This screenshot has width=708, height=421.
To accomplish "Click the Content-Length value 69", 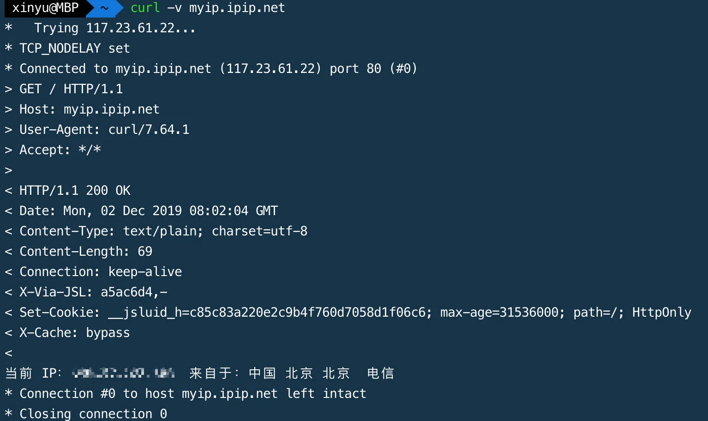I will click(145, 252).
